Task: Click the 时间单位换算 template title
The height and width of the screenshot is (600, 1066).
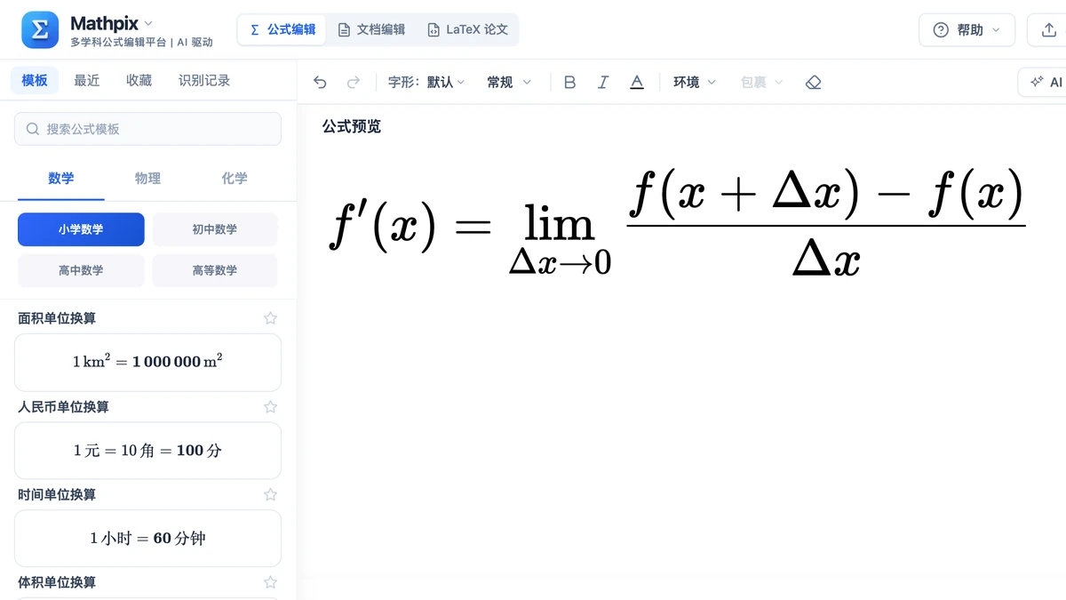Action: pos(57,494)
